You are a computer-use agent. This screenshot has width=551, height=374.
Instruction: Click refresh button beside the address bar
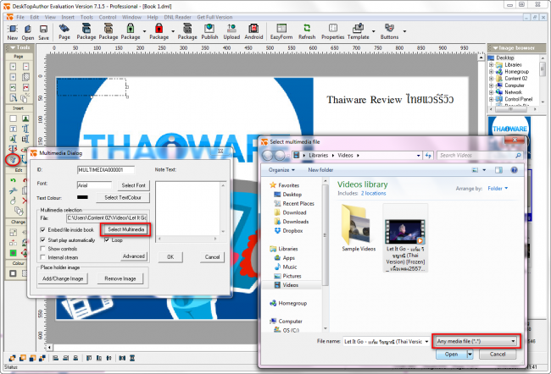click(x=428, y=156)
